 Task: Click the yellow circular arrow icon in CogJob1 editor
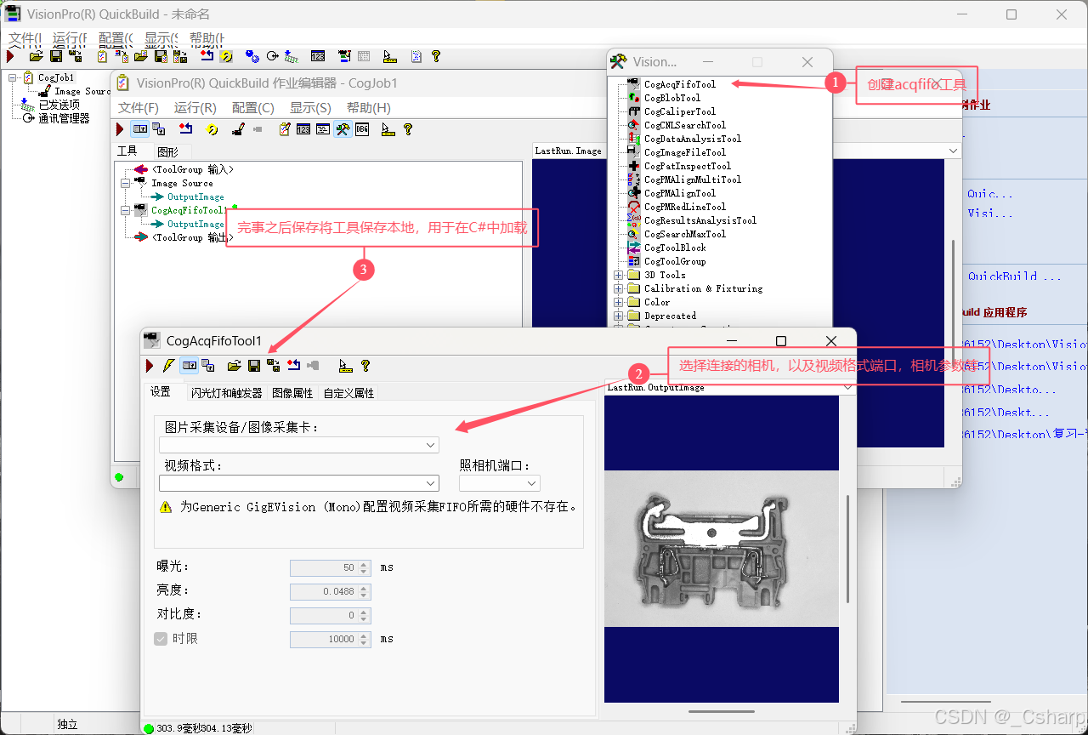tap(212, 129)
